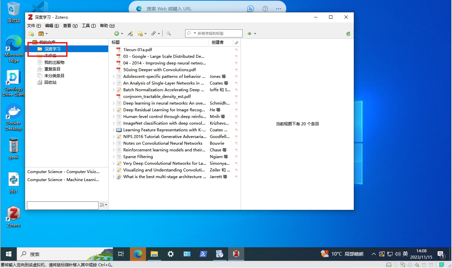Open the tag selector color-grid menu
Viewport: 452px width, 268px height.
103,205
